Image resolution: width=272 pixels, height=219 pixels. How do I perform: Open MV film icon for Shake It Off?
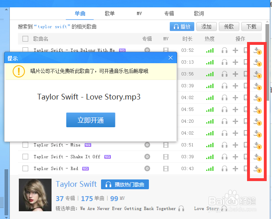pos(166,157)
